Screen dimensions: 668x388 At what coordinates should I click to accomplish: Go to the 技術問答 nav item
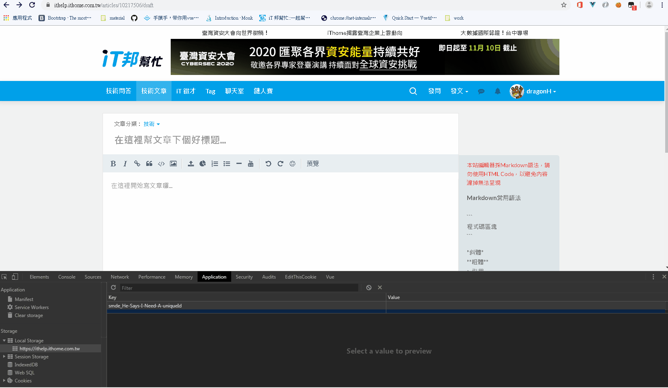pos(119,91)
